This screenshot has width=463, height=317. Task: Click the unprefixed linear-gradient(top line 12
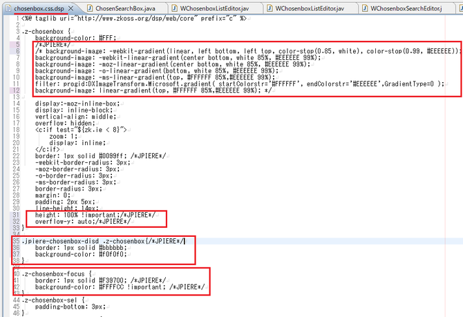tap(153, 90)
